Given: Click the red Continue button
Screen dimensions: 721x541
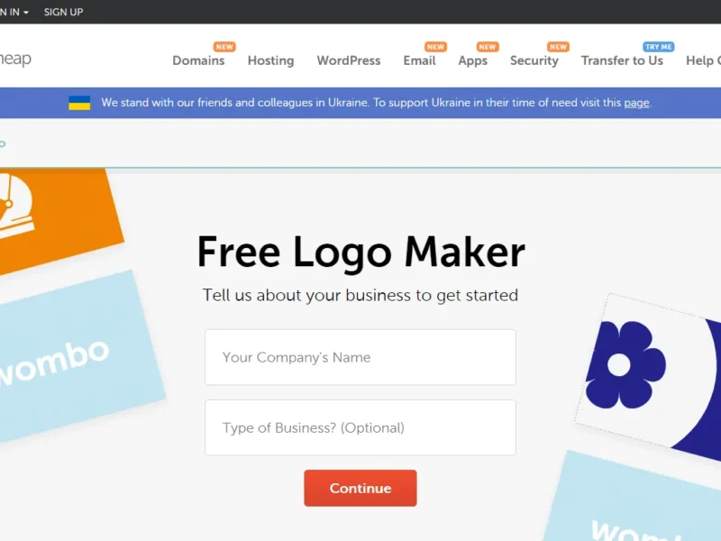Looking at the screenshot, I should pos(360,488).
